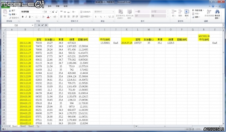Switch to the Sheet1 tab

pyautogui.click(x=15, y=126)
